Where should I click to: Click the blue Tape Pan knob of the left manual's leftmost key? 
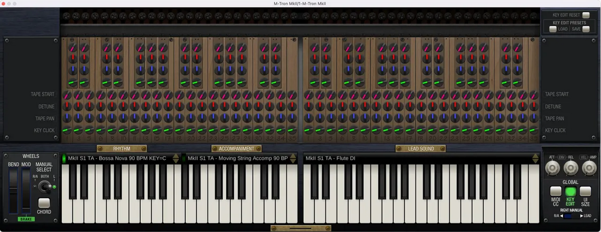67,118
